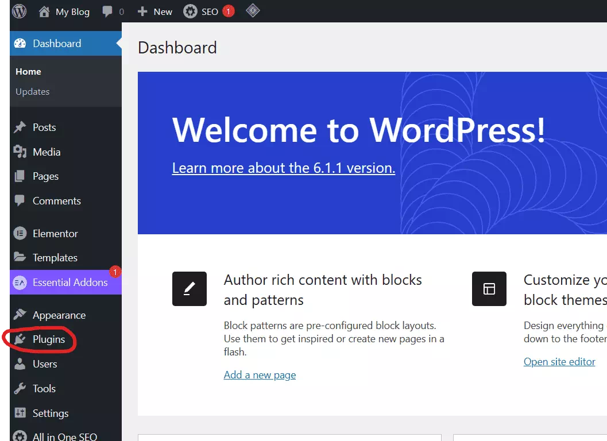This screenshot has height=441, width=607.
Task: Click SEO text in admin bar
Action: (x=210, y=11)
